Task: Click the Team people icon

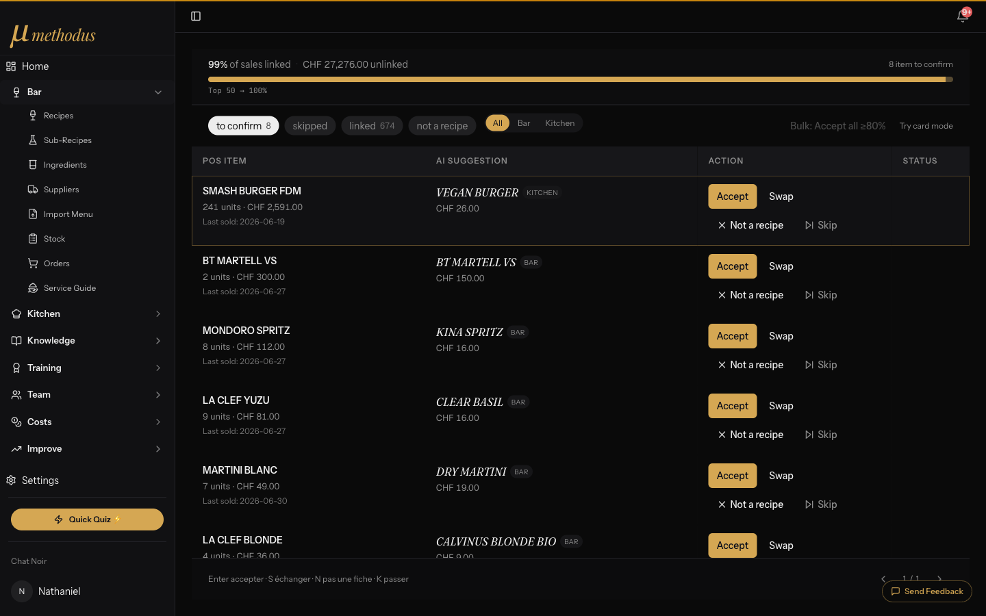Action: point(16,395)
